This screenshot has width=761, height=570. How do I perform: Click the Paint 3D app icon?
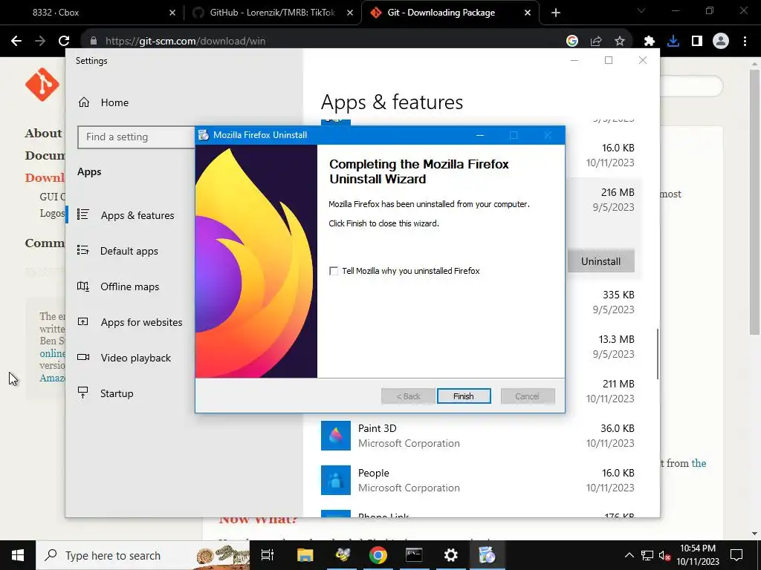(336, 436)
